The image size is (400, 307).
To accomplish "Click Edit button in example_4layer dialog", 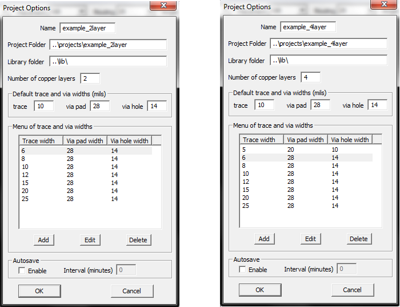I will [x=310, y=239].
